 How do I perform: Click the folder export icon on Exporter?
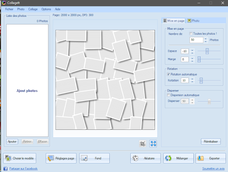click(200, 158)
